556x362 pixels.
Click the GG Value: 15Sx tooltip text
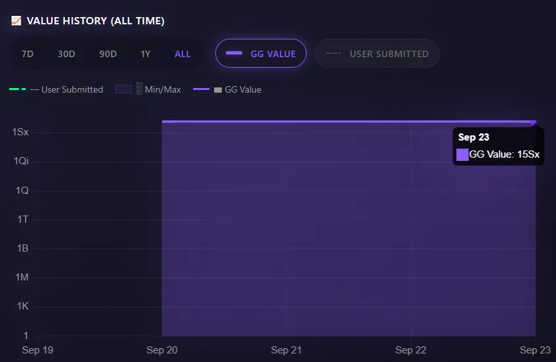click(504, 154)
